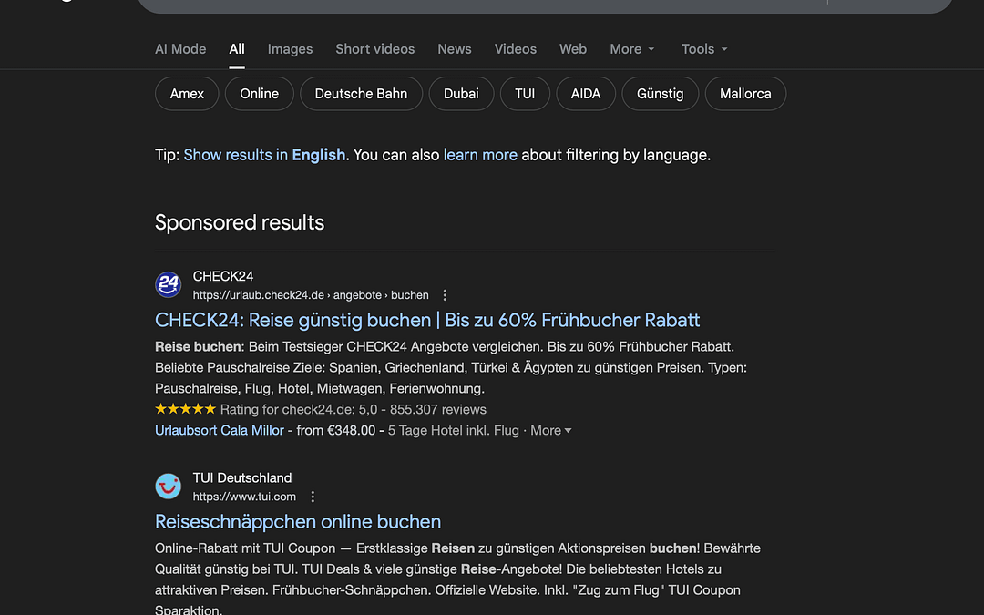Select the Videos search category
This screenshot has width=984, height=615.
(515, 49)
